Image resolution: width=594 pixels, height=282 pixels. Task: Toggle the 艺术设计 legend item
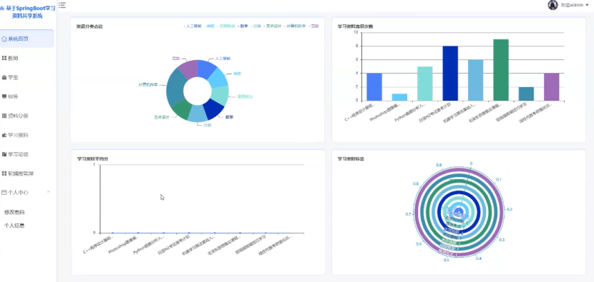click(273, 26)
